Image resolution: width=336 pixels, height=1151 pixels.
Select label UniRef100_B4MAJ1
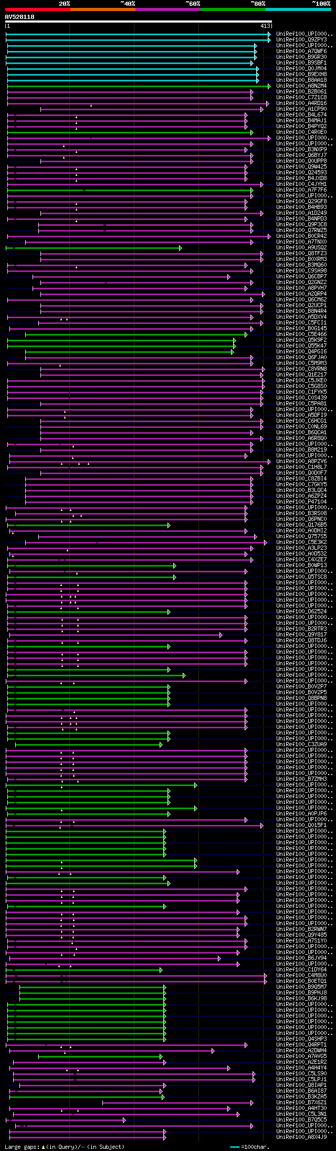point(301,120)
